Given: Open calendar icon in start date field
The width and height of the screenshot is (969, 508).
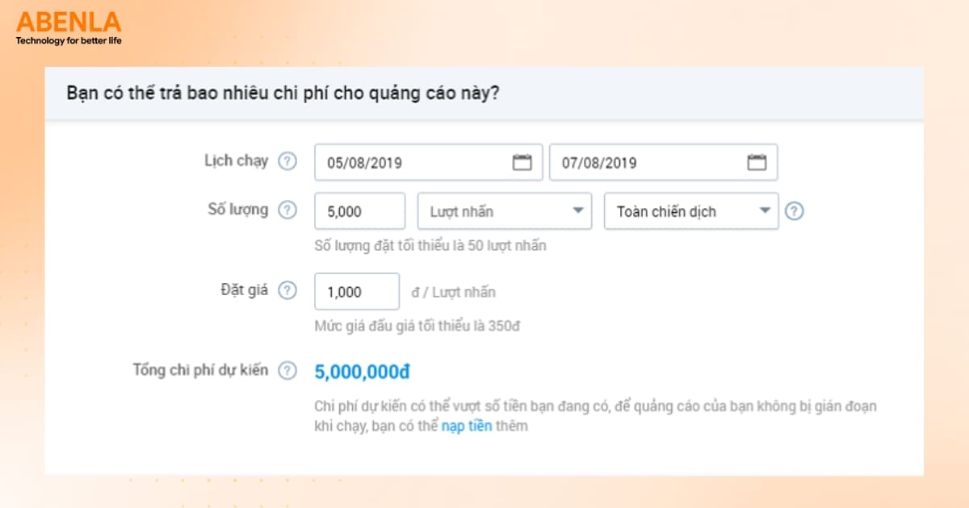Looking at the screenshot, I should click(x=522, y=162).
